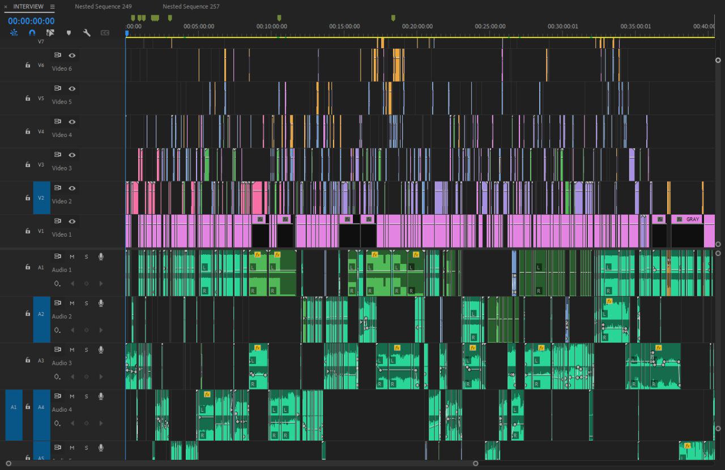Solo the Audio 3 track
Screen dimensions: 725x470
(x=86, y=350)
